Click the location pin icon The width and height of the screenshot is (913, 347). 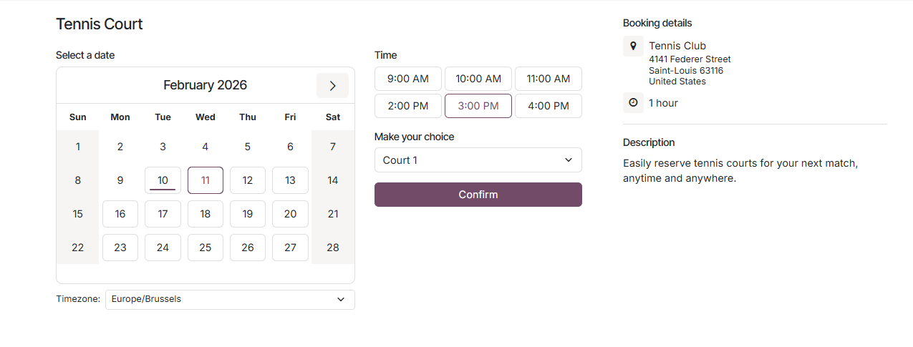(633, 46)
